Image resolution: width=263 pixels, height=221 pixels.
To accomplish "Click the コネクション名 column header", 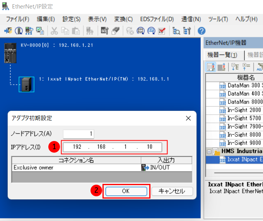I will coord(76,160).
